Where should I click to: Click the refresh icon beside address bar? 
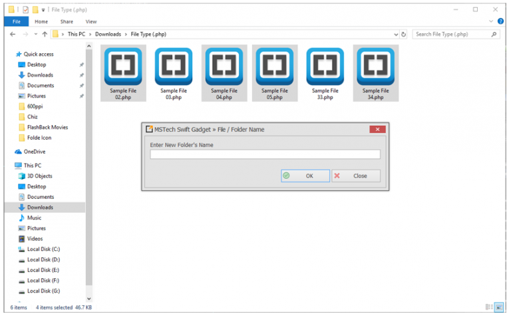point(403,34)
